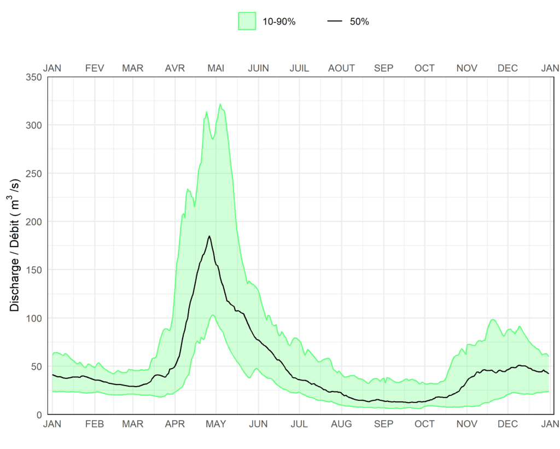Click the highest point of the green band
Image resolution: width=560 pixels, height=449 pixels.
tap(220, 104)
